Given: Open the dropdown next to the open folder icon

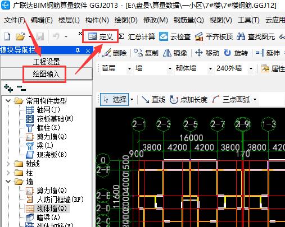Looking at the screenshot, I should coord(29,36).
